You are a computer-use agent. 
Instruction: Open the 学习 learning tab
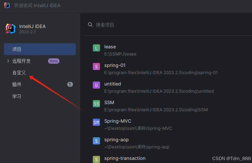click(17, 96)
